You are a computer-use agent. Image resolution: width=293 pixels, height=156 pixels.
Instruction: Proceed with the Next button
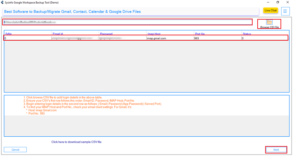click(276, 150)
